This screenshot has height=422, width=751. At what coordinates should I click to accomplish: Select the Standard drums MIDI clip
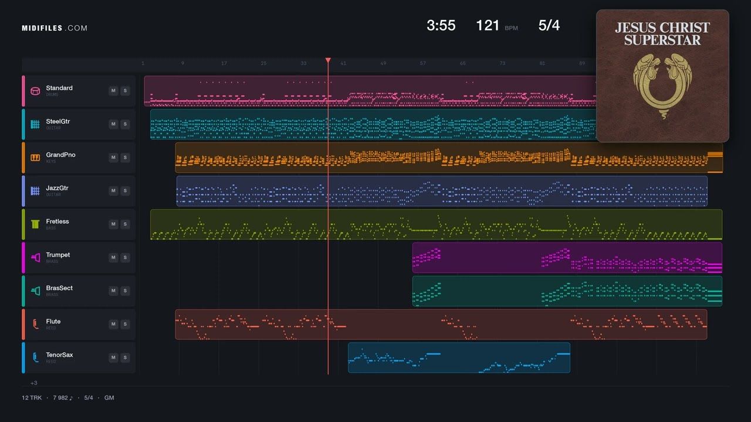pyautogui.click(x=370, y=91)
